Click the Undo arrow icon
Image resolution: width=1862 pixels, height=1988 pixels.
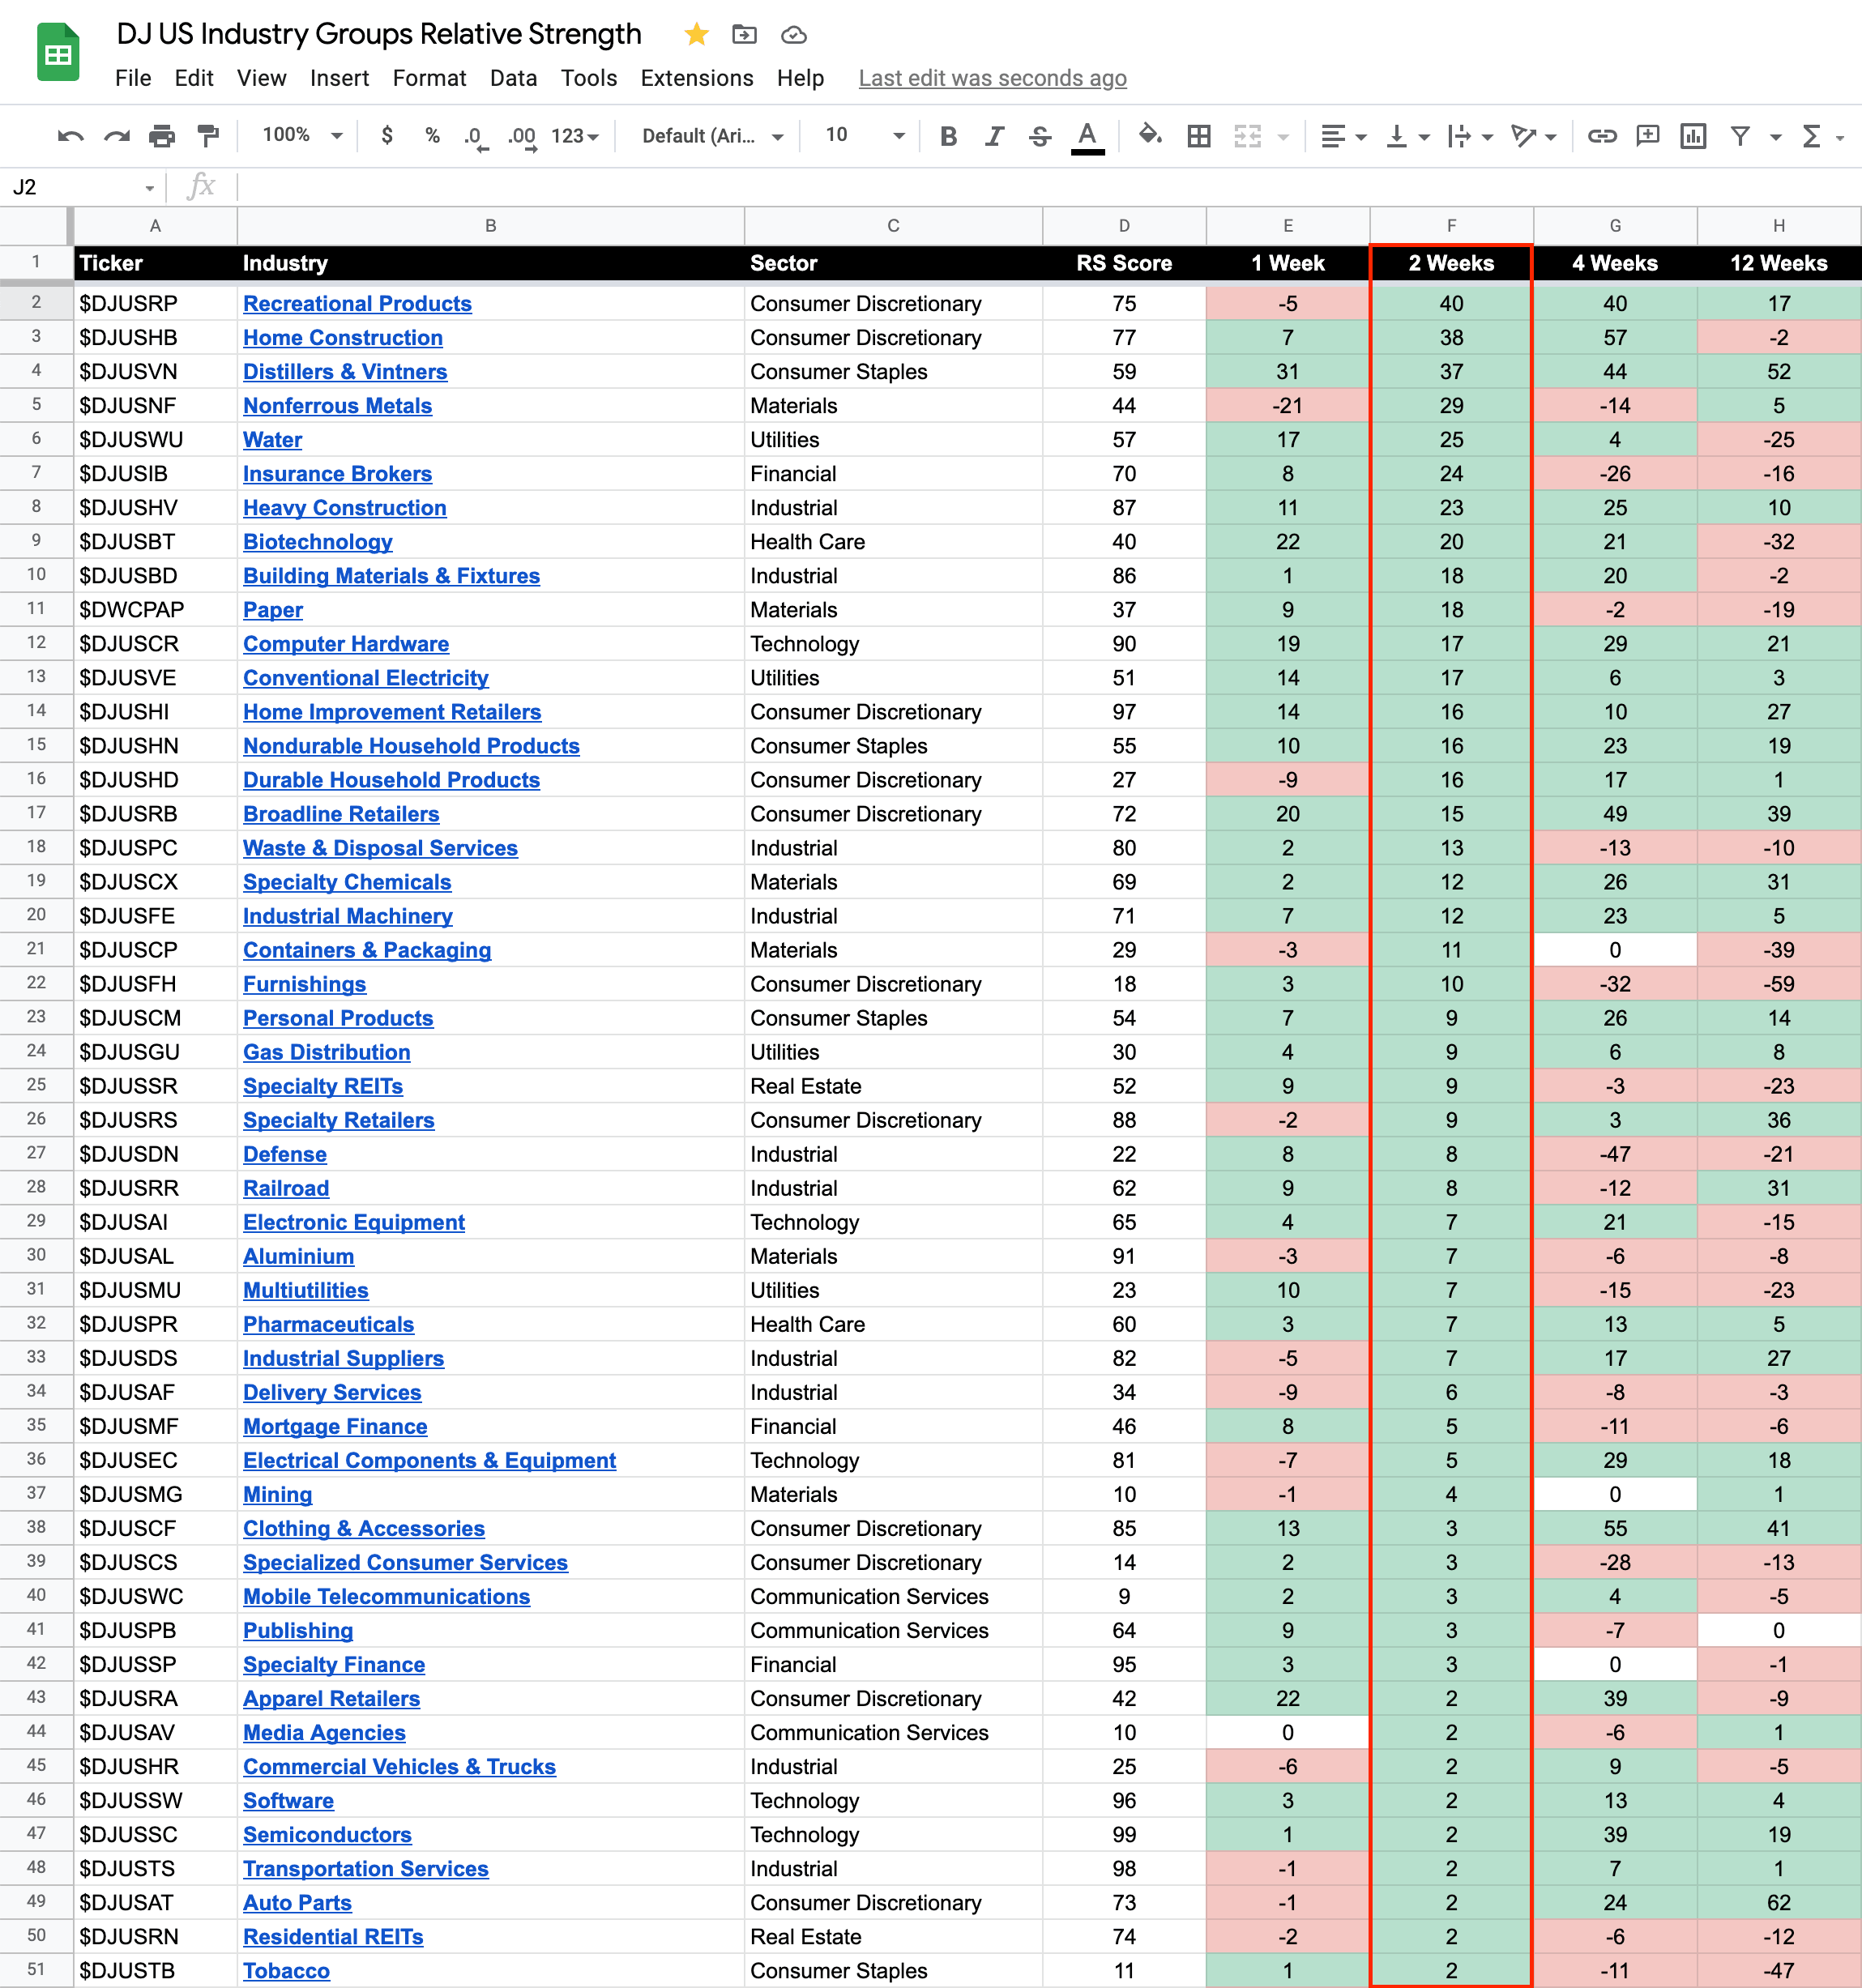coord(70,136)
